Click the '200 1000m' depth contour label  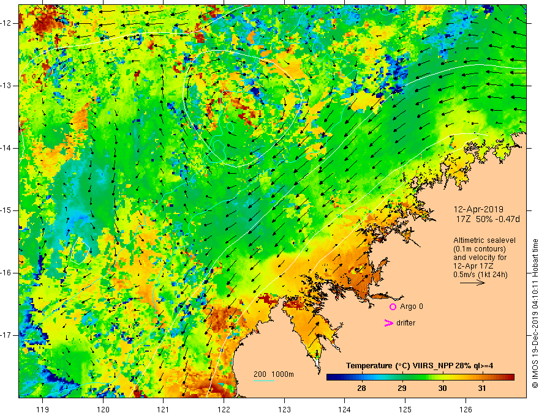tap(274, 374)
